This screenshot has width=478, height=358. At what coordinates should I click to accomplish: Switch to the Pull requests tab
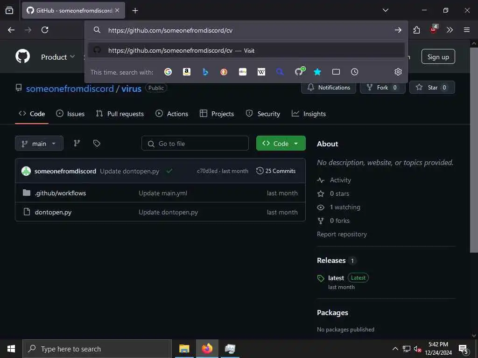point(120,114)
